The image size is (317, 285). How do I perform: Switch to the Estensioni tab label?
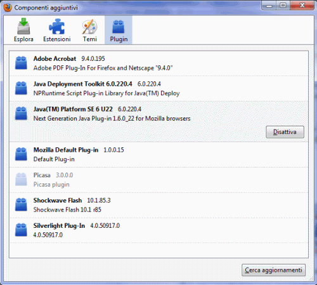(57, 39)
